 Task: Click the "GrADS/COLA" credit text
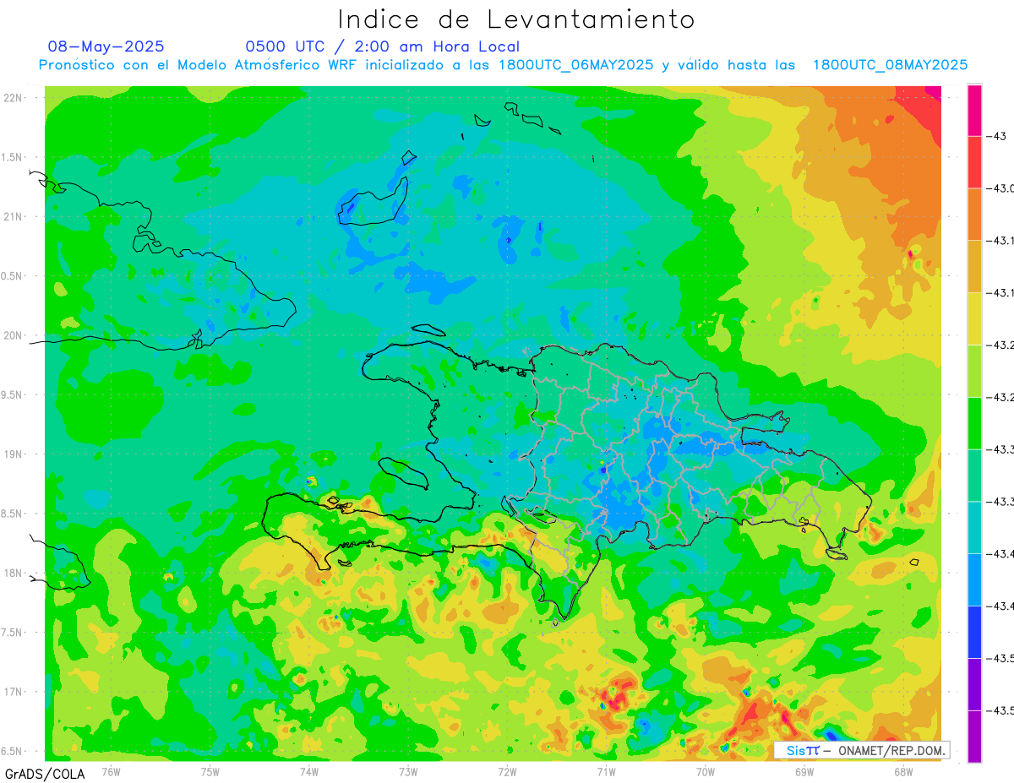44,774
